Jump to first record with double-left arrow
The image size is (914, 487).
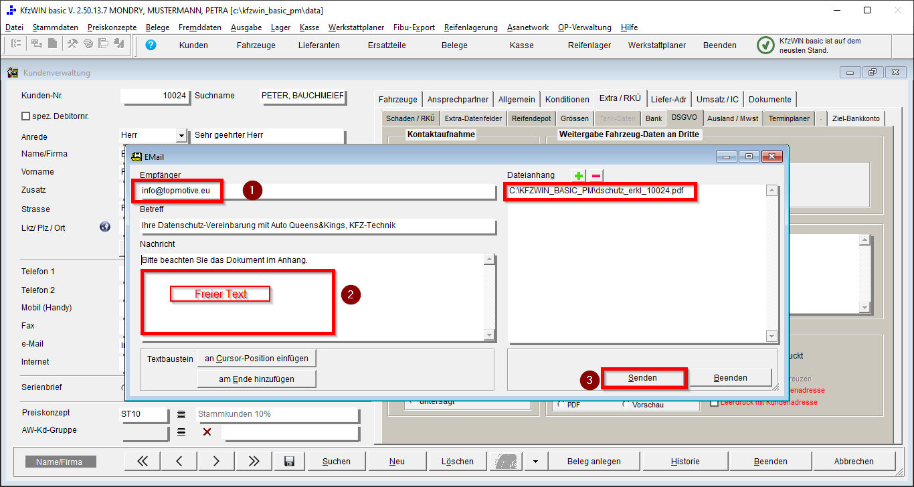[143, 461]
